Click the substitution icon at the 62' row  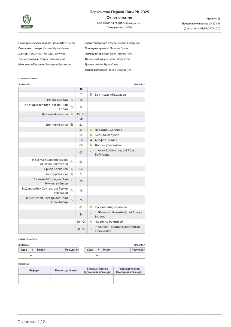point(91,152)
